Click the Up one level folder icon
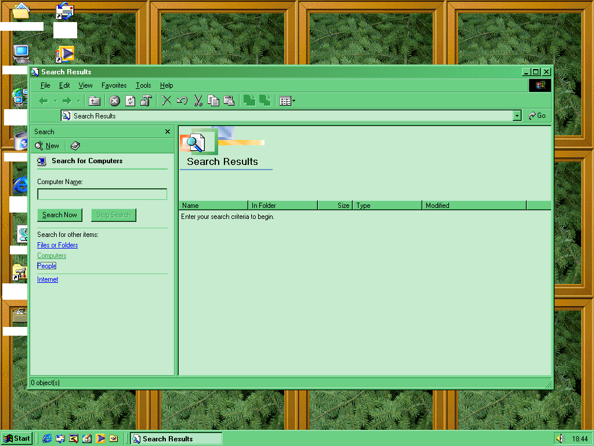 pyautogui.click(x=95, y=101)
